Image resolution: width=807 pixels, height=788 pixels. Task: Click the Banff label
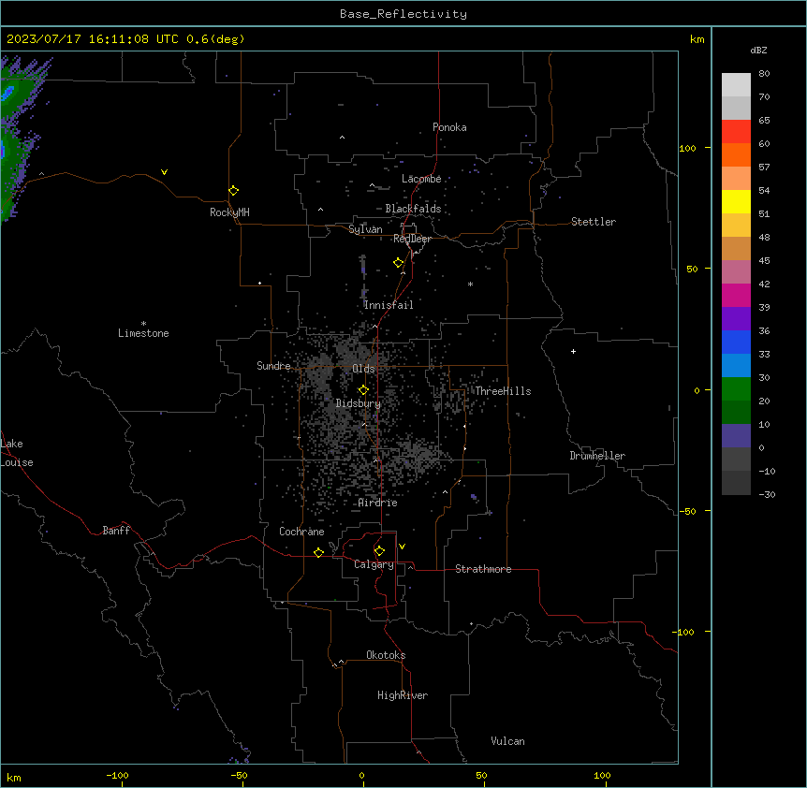click(x=116, y=531)
